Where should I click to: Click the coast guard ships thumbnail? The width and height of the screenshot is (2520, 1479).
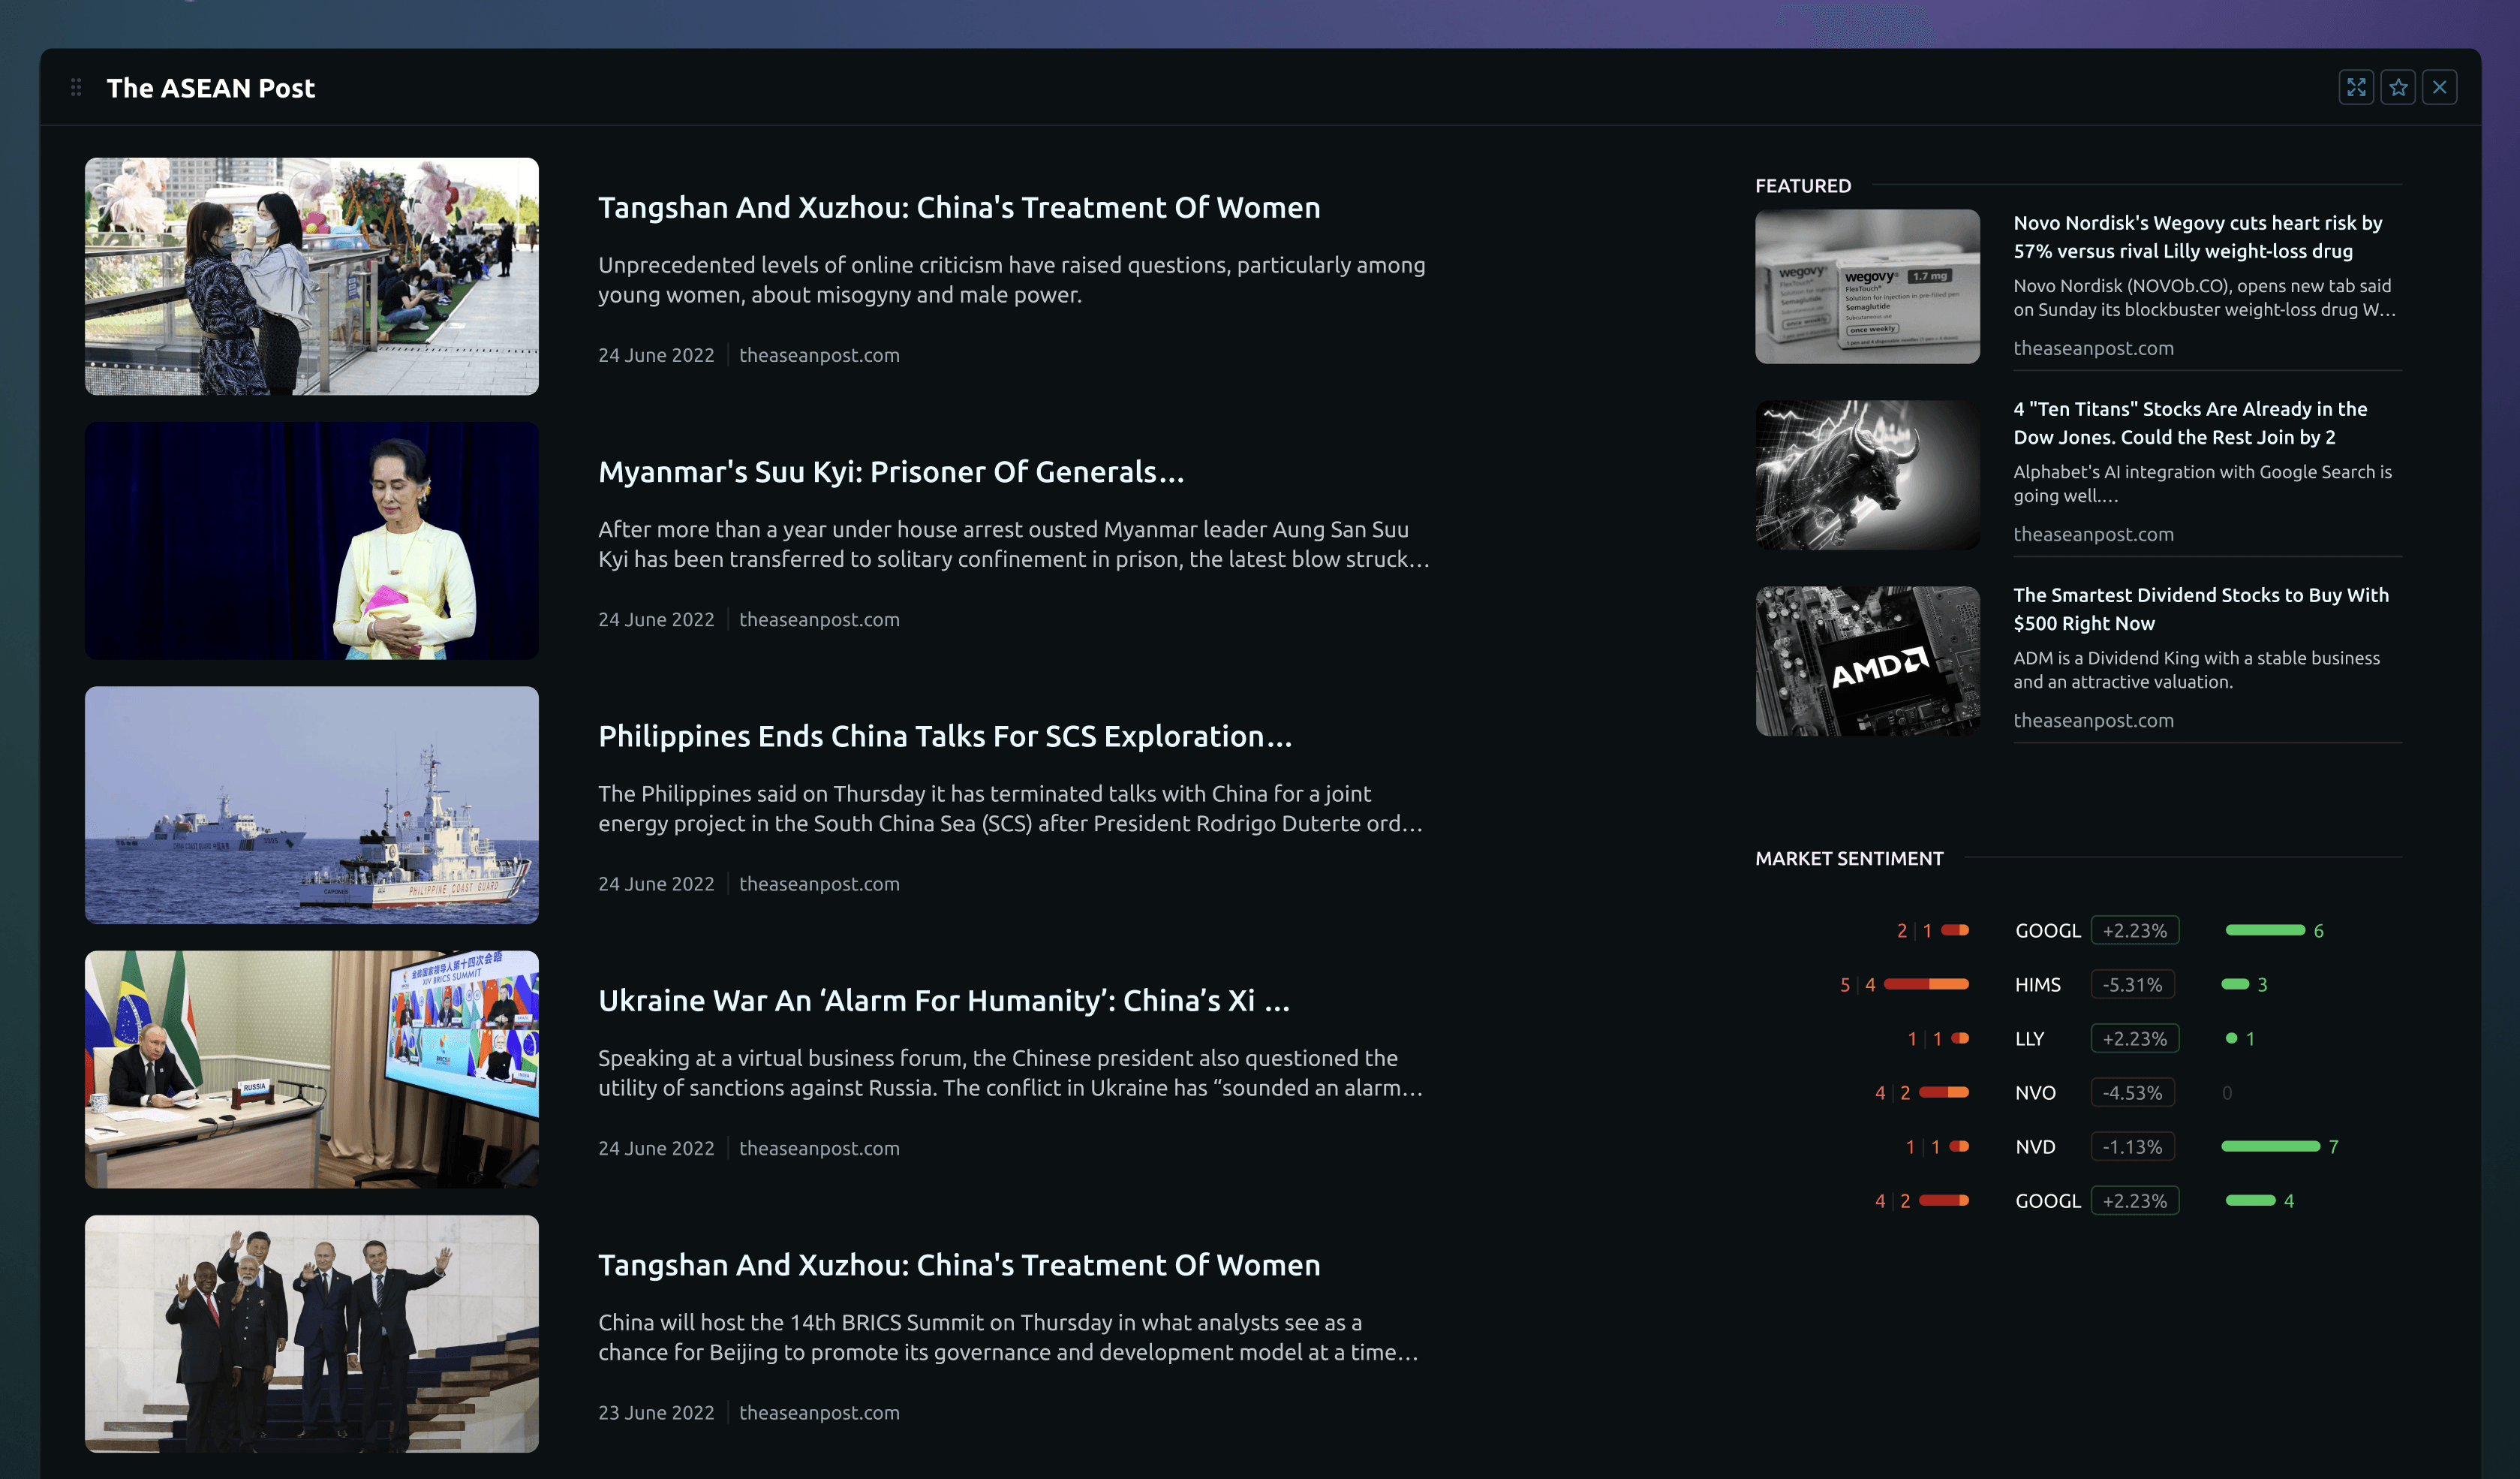coord(311,805)
